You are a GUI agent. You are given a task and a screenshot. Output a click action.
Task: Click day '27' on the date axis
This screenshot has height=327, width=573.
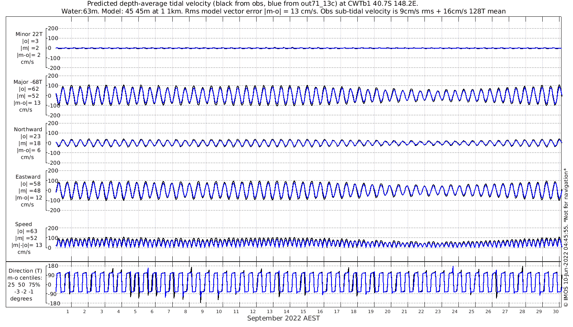click(505, 311)
